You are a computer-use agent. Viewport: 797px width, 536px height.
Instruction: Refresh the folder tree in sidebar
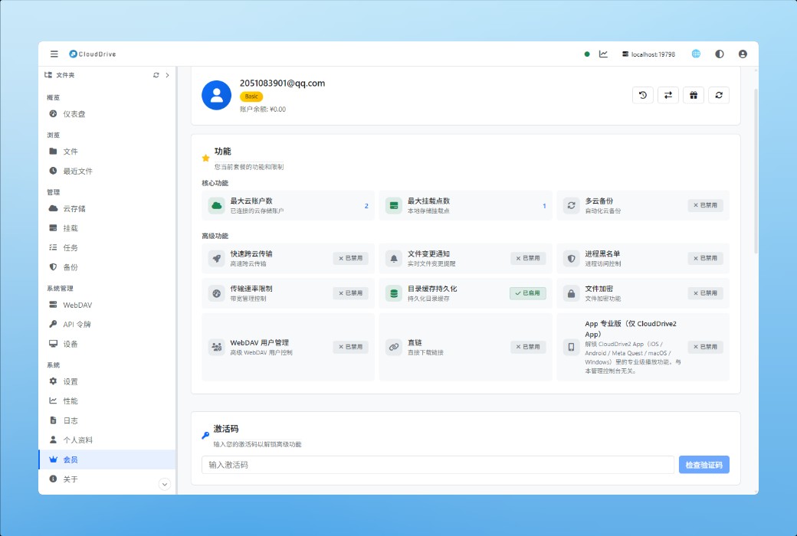coord(156,75)
